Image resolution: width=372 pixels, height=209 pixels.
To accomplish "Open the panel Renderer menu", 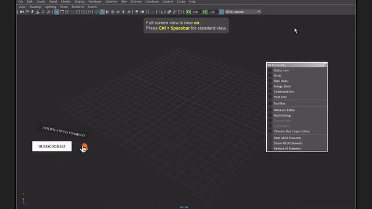I will tap(78, 7).
